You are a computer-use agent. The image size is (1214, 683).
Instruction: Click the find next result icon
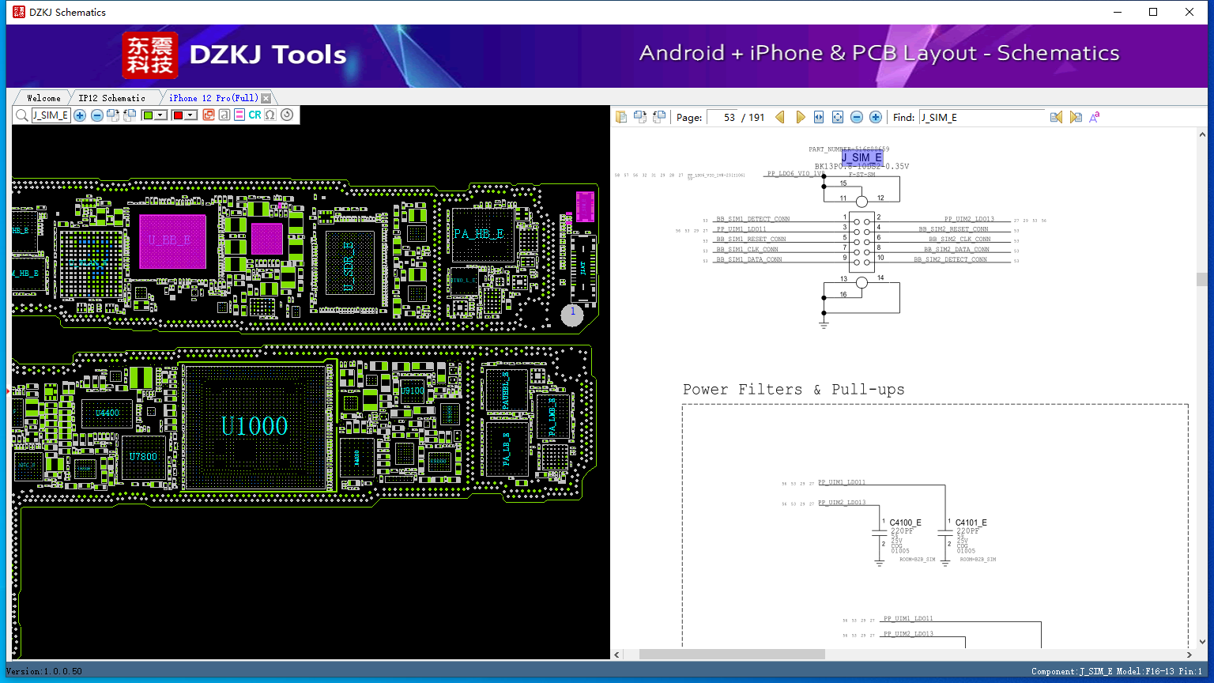tap(1076, 117)
